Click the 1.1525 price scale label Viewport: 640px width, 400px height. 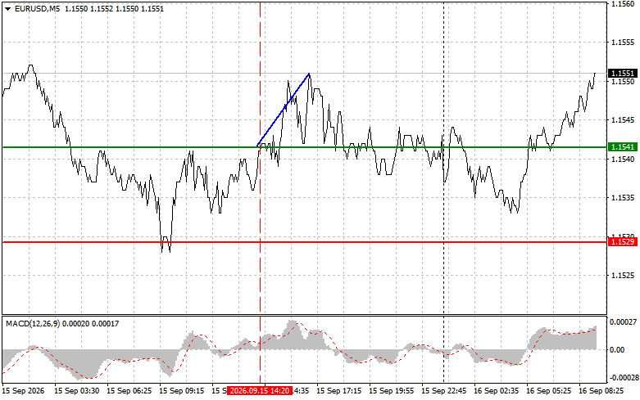(623, 276)
